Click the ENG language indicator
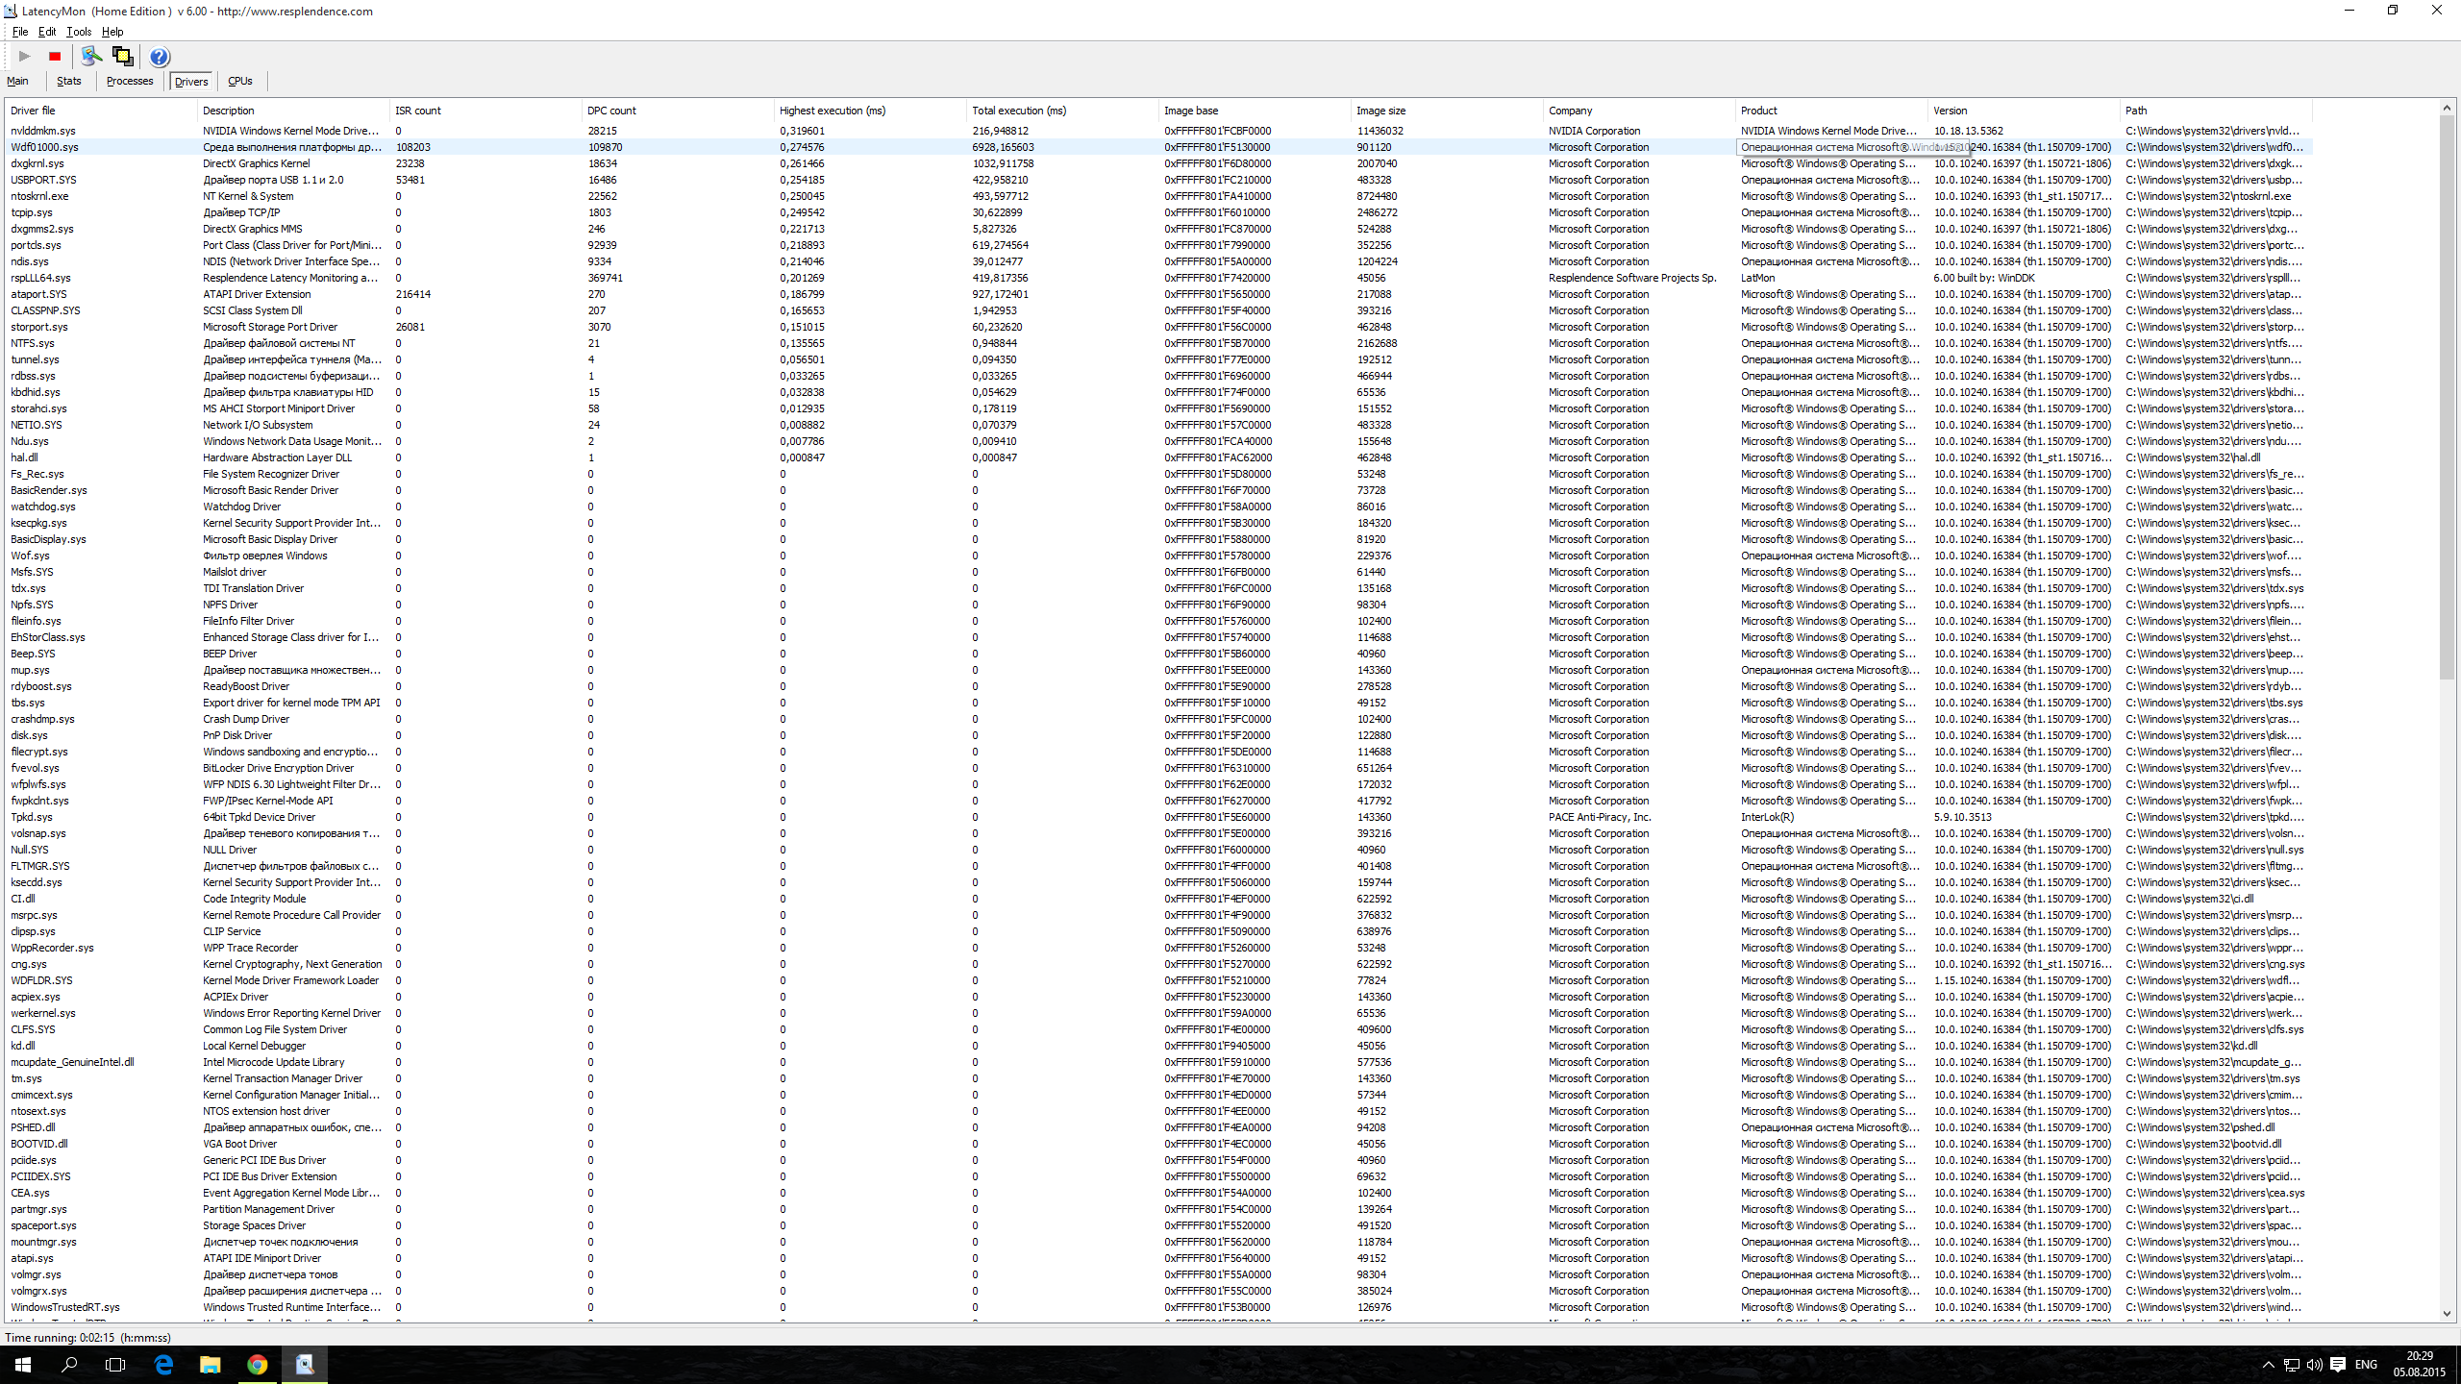 click(x=2366, y=1365)
